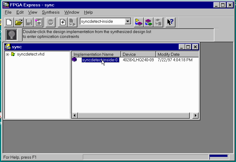Click the optimize chip icon

[x=148, y=22]
